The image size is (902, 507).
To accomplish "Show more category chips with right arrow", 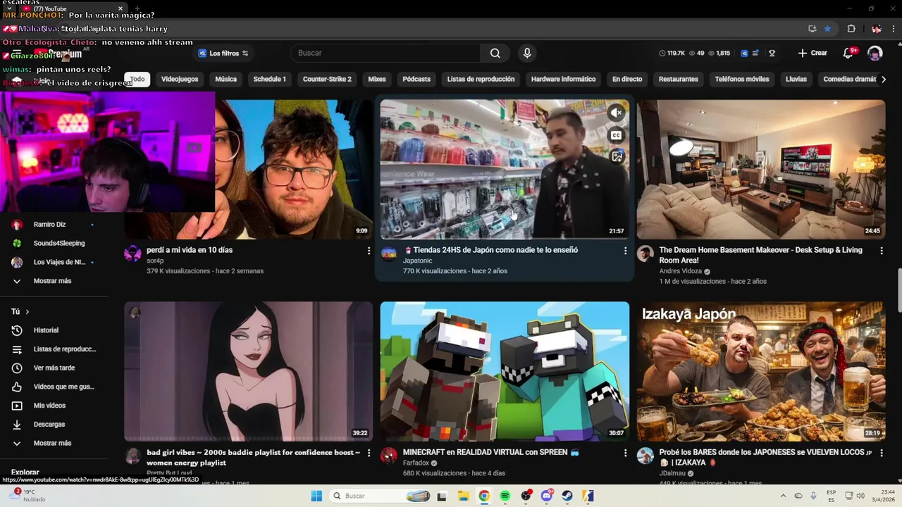I will click(x=884, y=79).
